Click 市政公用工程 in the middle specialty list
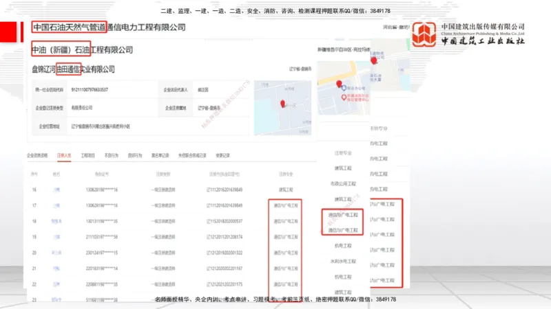 click(343, 183)
